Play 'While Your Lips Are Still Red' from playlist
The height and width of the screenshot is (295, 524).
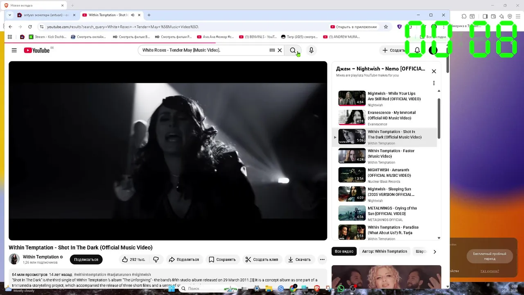click(384, 98)
